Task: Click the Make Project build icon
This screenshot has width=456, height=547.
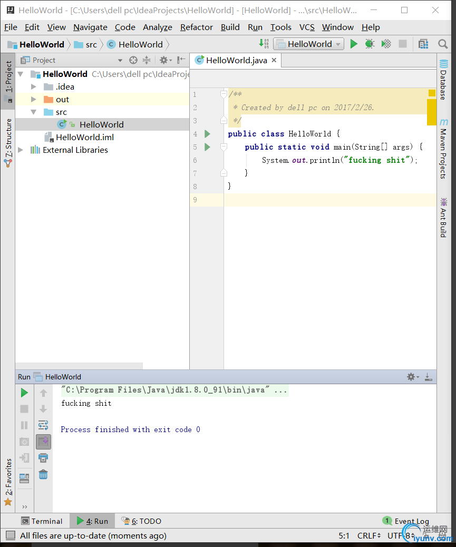Action: 264,44
